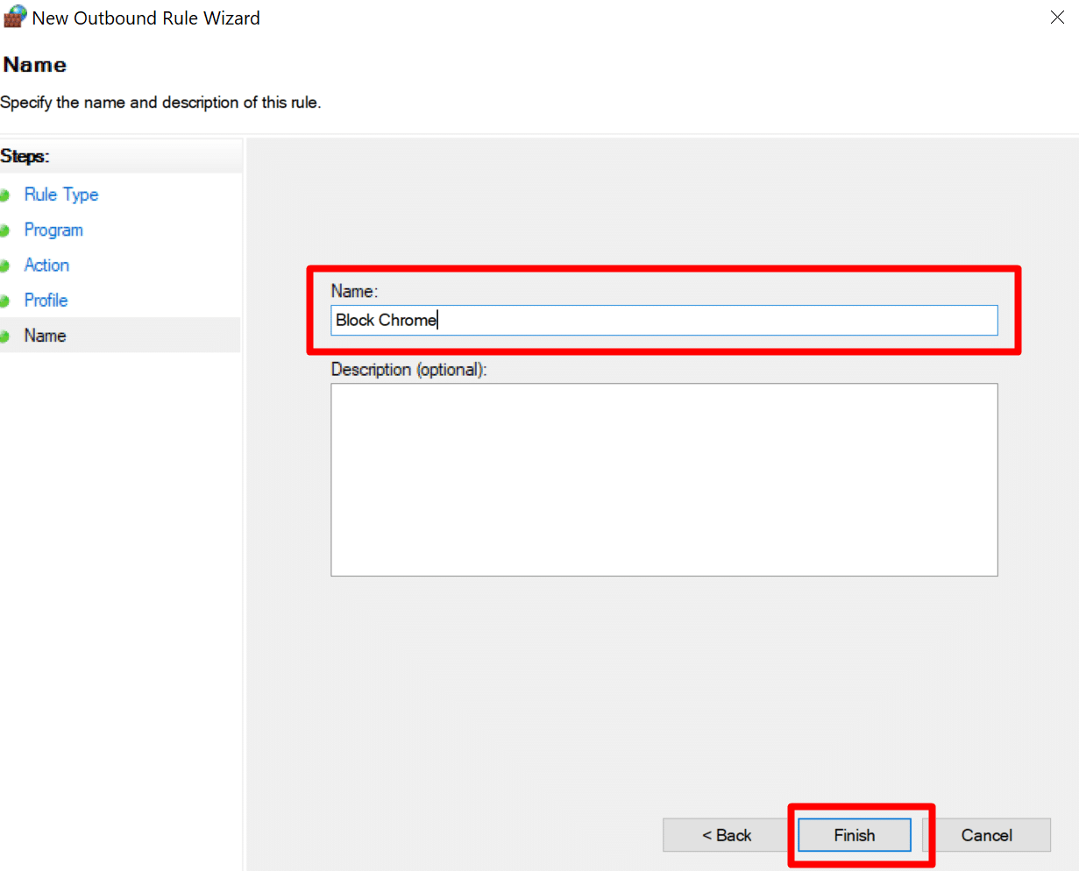Viewport: 1079px width, 871px height.
Task: Focus the Description (optional) text box
Action: click(664, 479)
